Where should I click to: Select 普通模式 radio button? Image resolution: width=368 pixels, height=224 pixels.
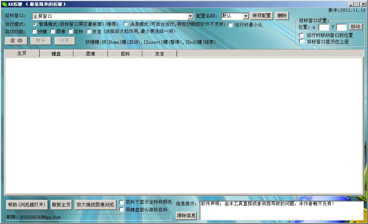tap(34, 24)
